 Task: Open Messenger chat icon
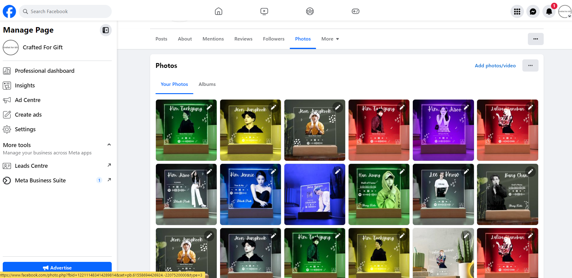533,12
